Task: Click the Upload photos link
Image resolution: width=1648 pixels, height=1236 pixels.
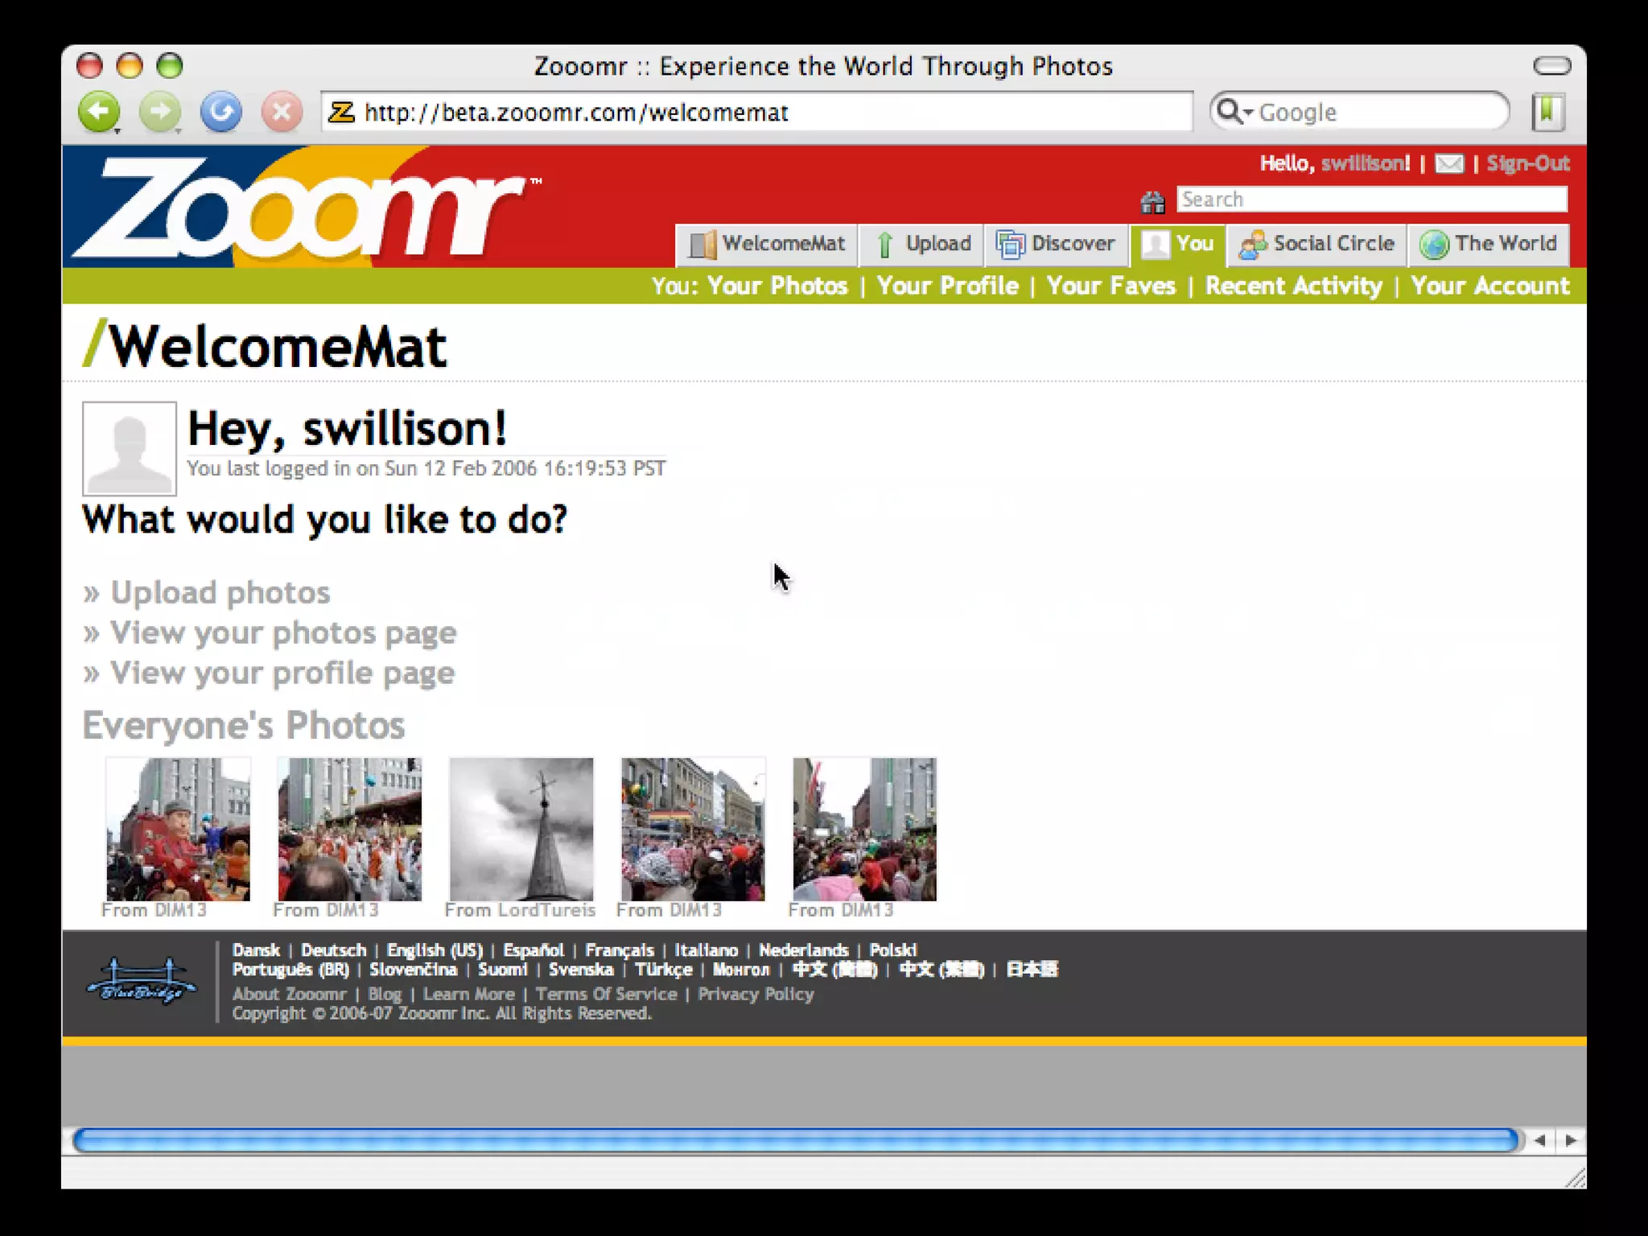Action: tap(220, 593)
